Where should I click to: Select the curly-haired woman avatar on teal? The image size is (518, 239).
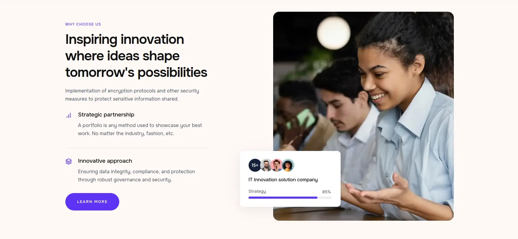click(x=288, y=165)
